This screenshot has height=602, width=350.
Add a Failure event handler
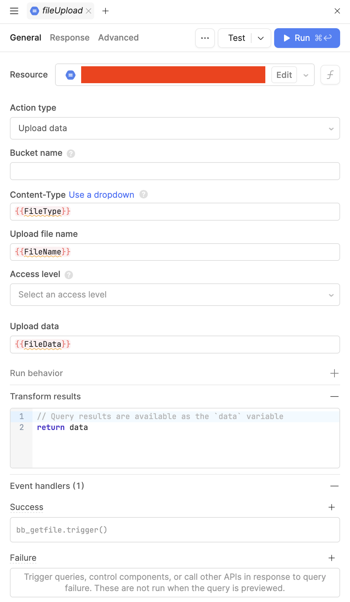[332, 558]
